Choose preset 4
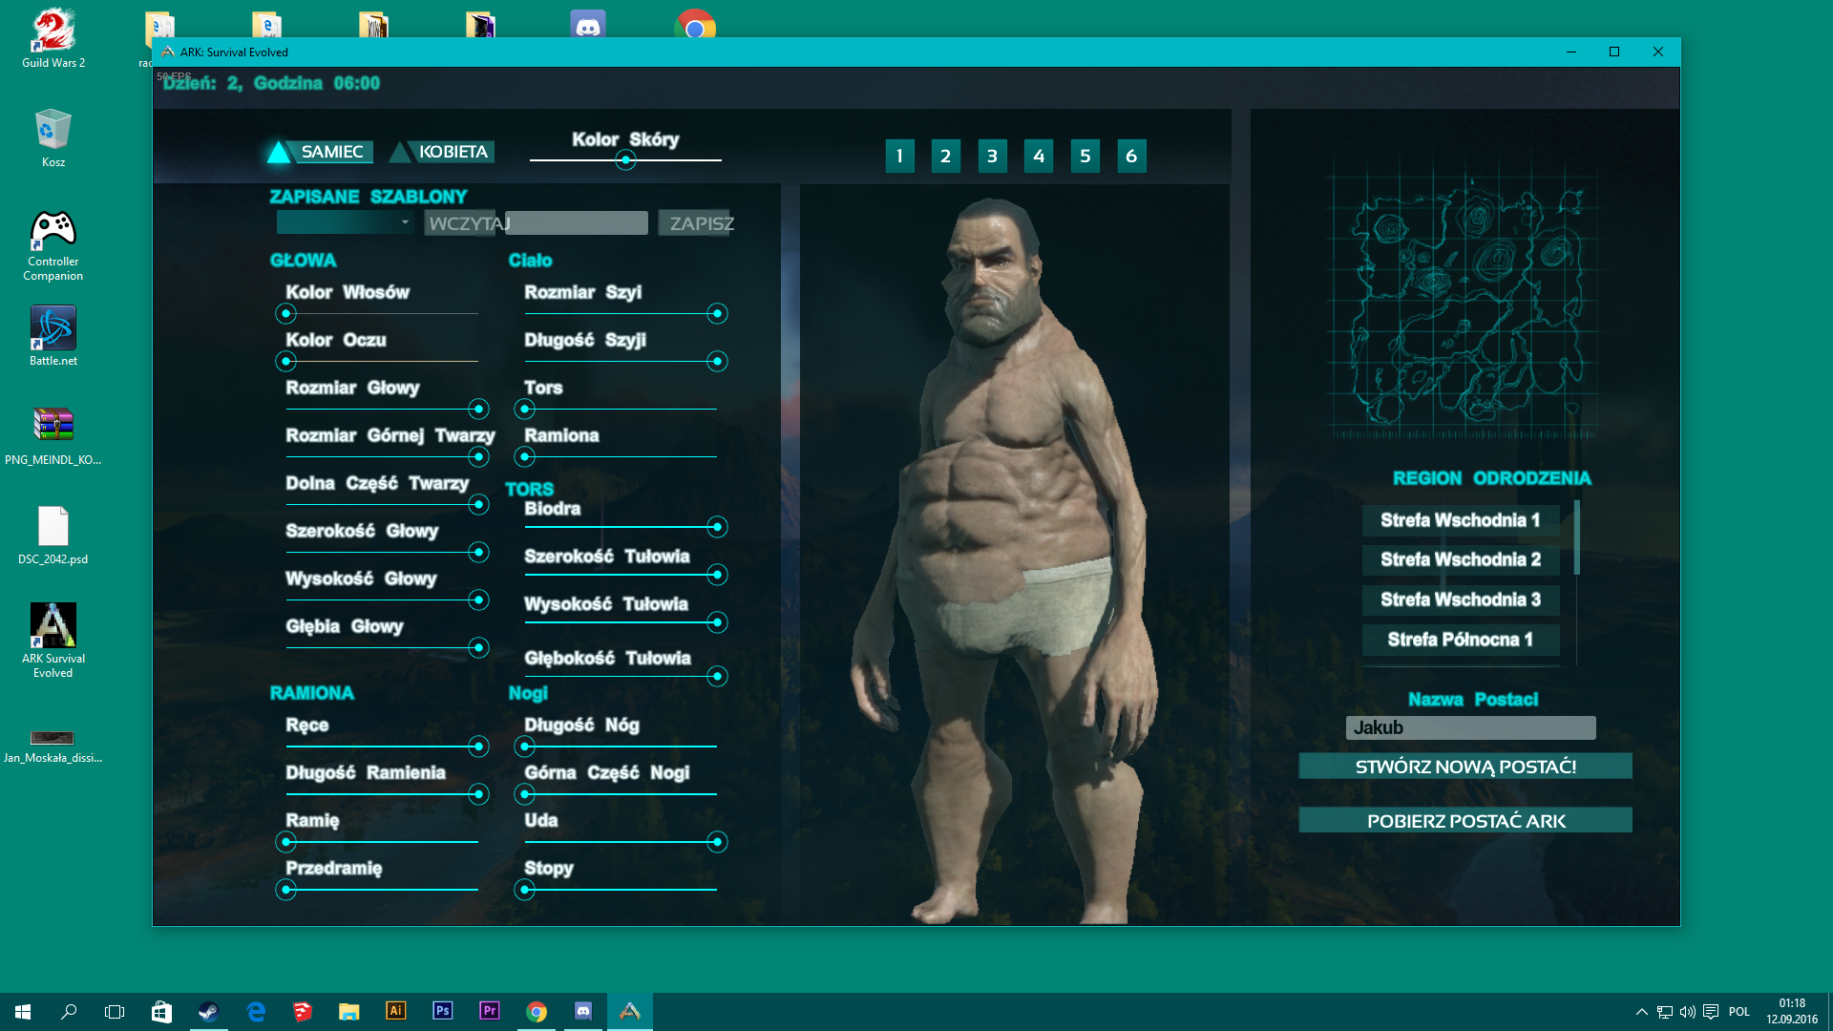Screen dimensions: 1833x1031 point(1039,156)
